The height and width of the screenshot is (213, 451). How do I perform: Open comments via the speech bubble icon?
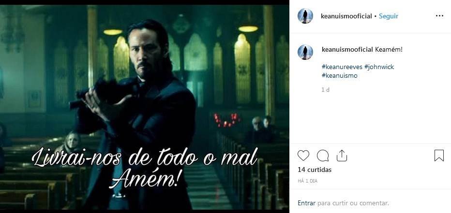[323, 156]
